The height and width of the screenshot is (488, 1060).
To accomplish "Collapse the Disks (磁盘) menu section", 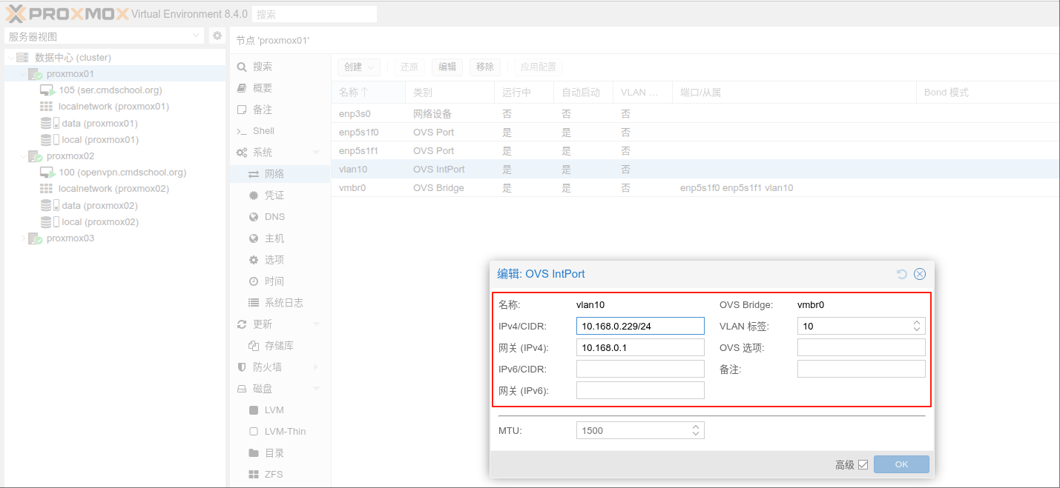I will (x=317, y=389).
